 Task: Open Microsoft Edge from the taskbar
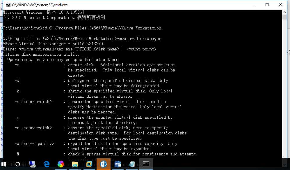(47, 164)
